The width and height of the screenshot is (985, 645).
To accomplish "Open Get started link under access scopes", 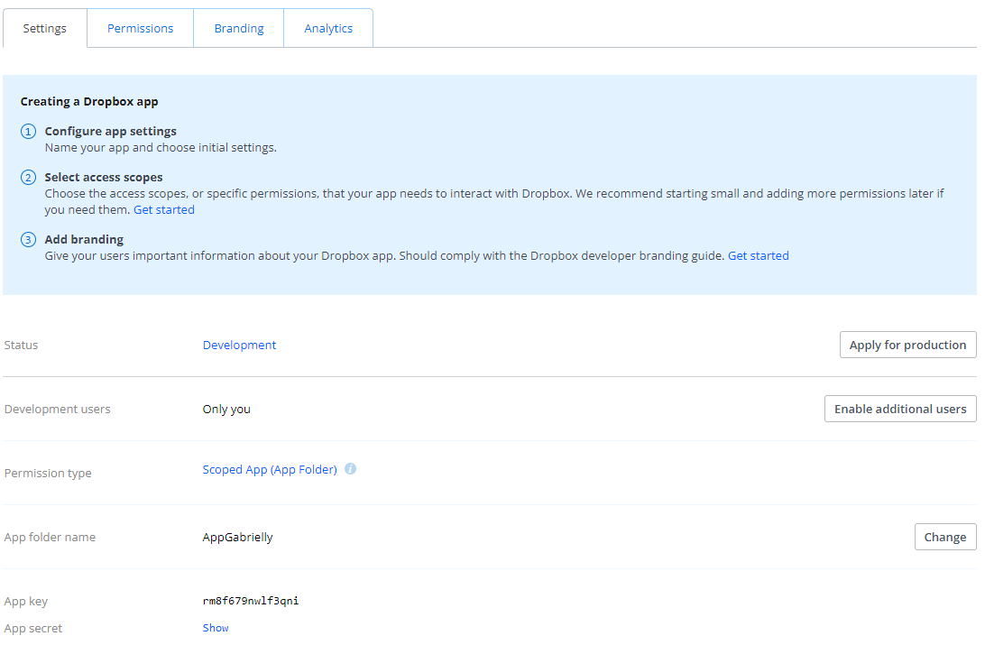I will point(164,209).
